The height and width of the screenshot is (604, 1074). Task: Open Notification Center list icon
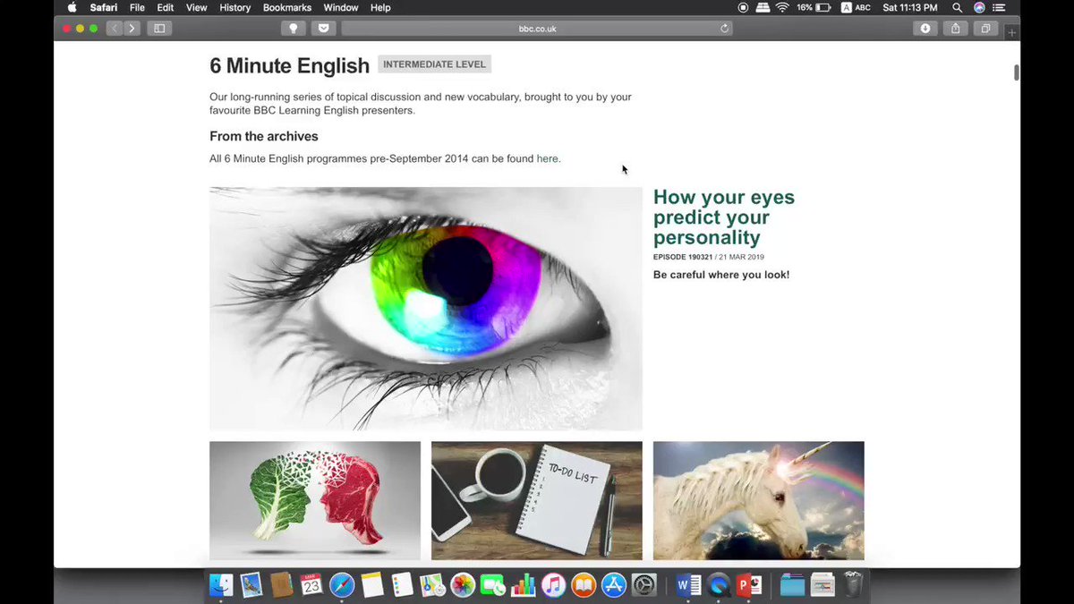[x=1000, y=7]
